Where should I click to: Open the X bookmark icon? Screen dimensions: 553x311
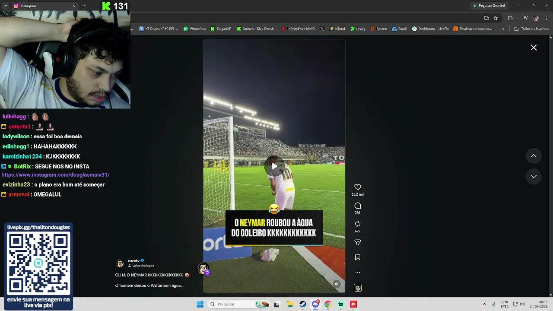pyautogui.click(x=322, y=29)
